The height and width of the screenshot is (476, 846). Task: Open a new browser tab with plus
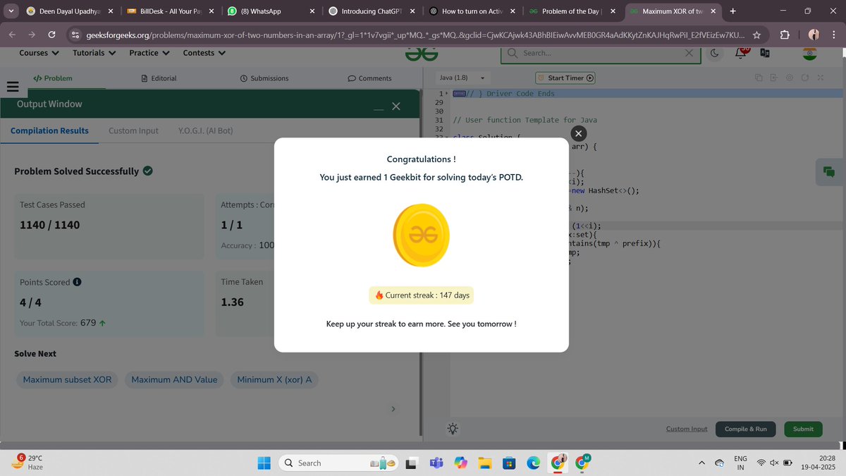(732, 11)
